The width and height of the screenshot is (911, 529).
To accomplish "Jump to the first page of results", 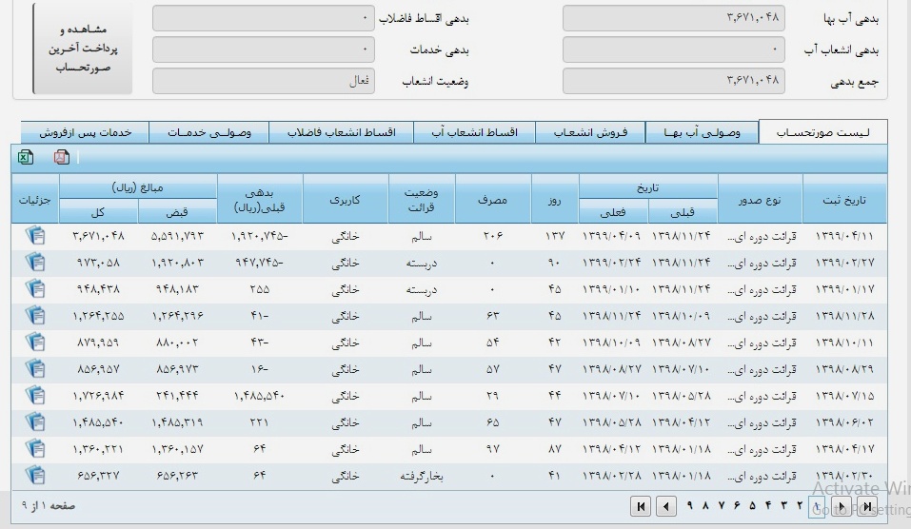I will (x=868, y=506).
